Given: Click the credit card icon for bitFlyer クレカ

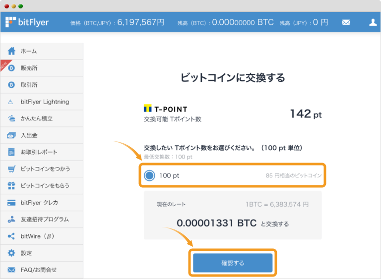Looking at the screenshot, I should pyautogui.click(x=11, y=203).
